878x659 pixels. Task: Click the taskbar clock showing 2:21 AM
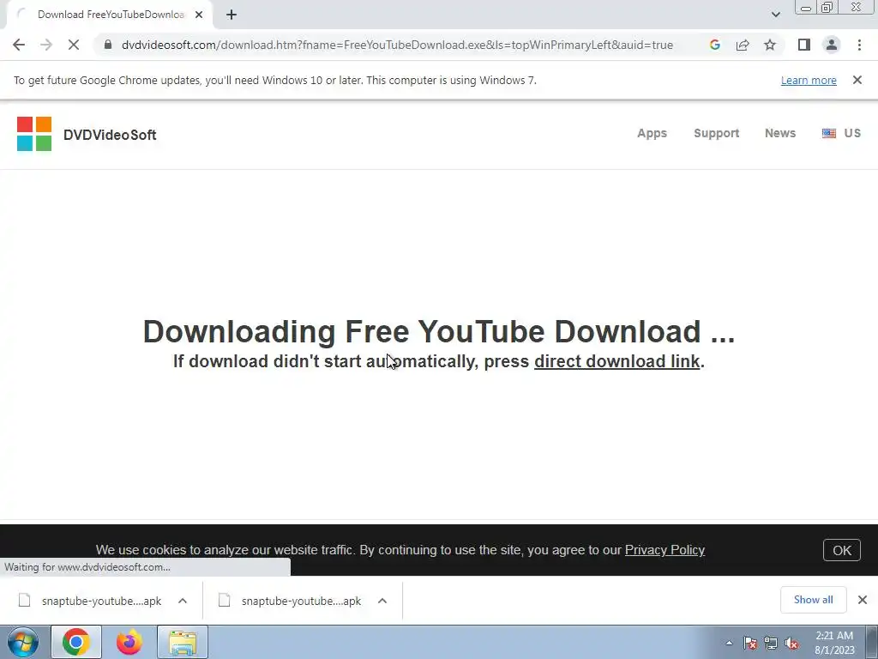[834, 643]
